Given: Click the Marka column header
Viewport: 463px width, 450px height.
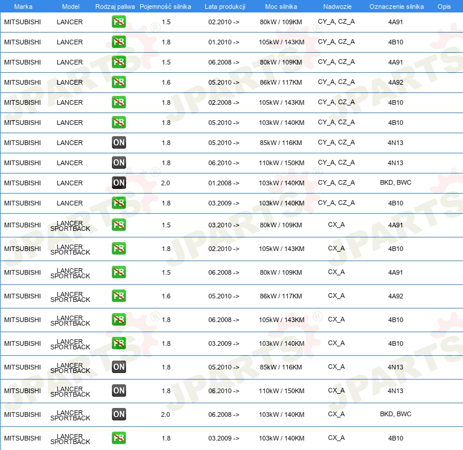Looking at the screenshot, I should pos(22,6).
